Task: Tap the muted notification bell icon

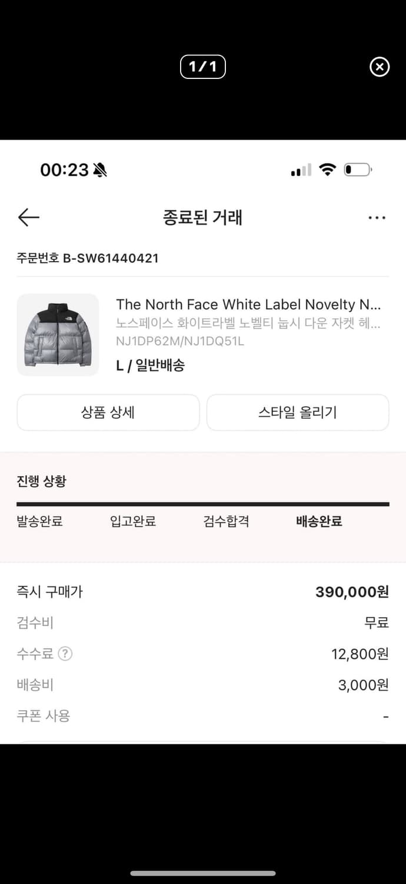Action: pos(100,170)
